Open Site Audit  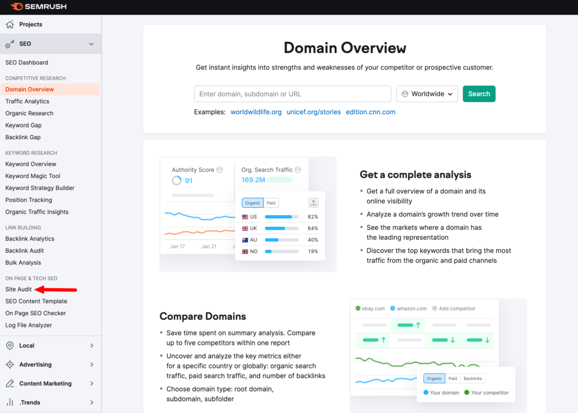(19, 289)
